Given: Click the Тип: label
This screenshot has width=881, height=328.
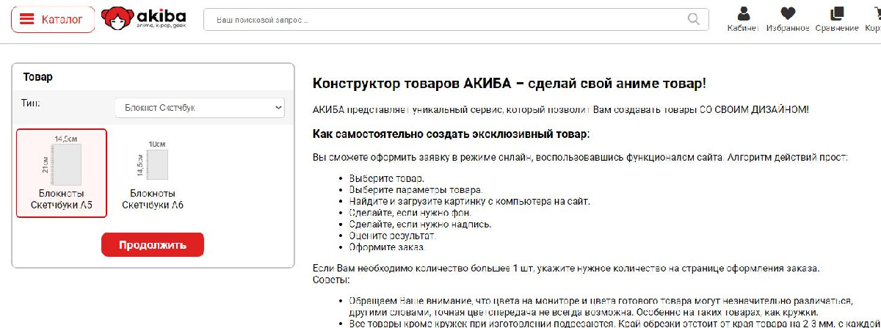Looking at the screenshot, I should pyautogui.click(x=31, y=103).
